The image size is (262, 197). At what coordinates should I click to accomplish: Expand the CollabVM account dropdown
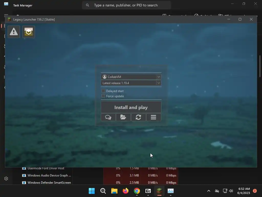tap(159, 77)
